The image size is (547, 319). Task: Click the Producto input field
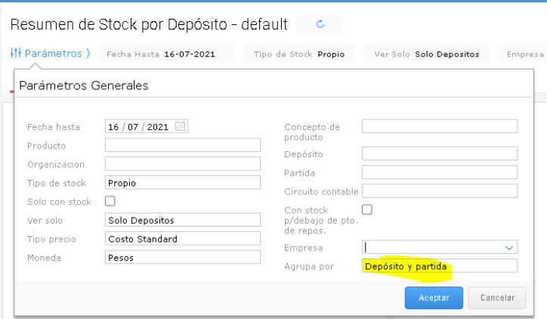(x=183, y=145)
